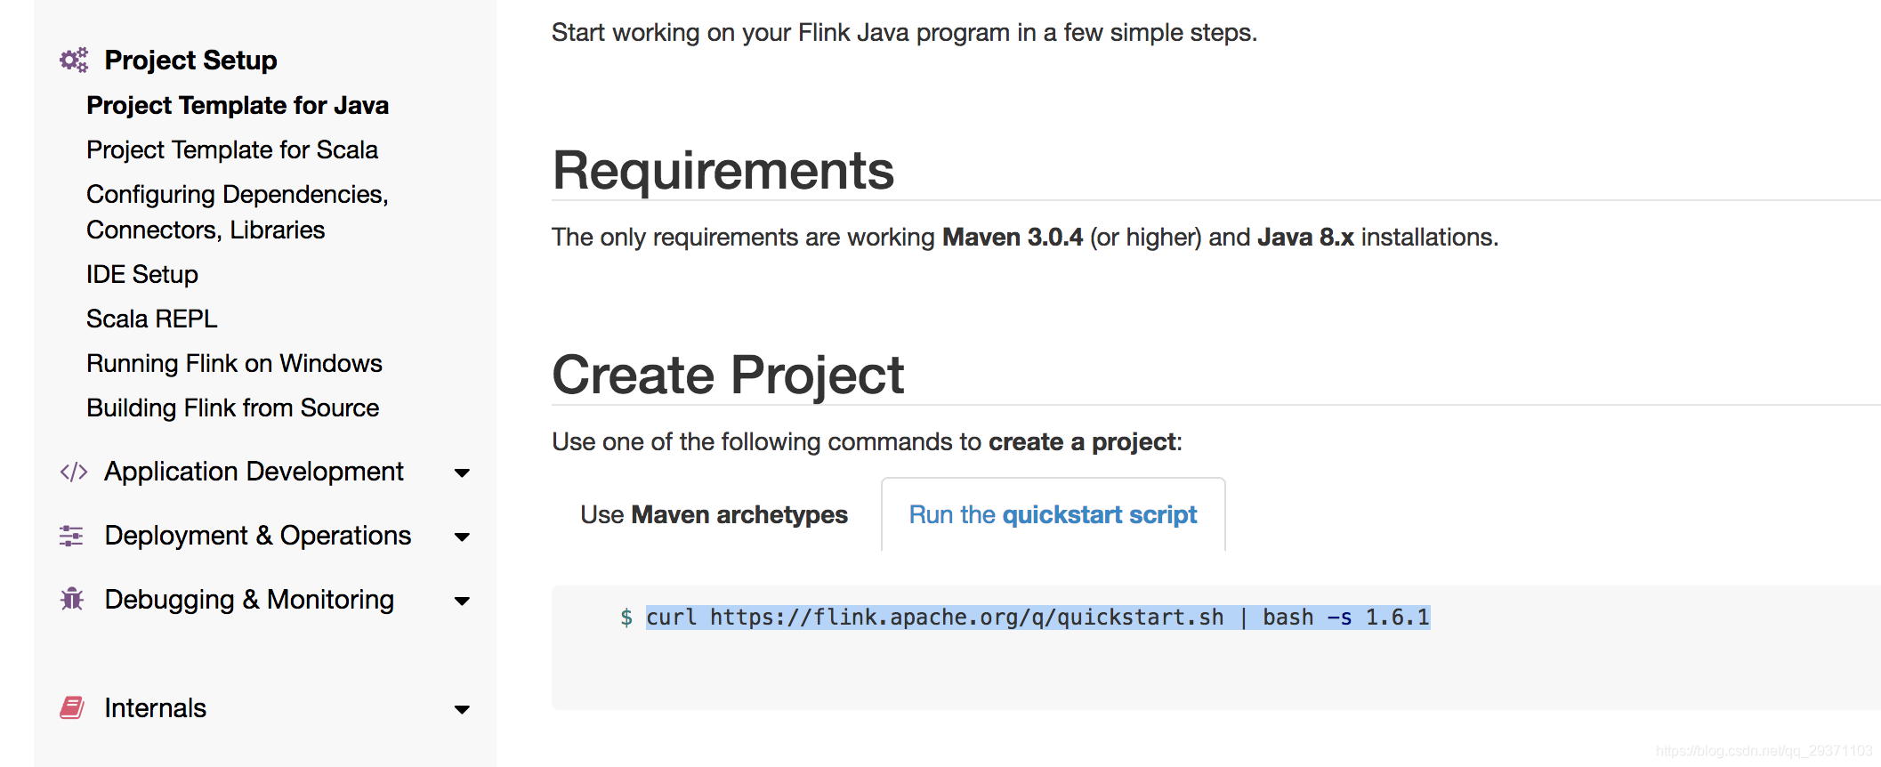Go to IDE Setup page

(x=142, y=274)
